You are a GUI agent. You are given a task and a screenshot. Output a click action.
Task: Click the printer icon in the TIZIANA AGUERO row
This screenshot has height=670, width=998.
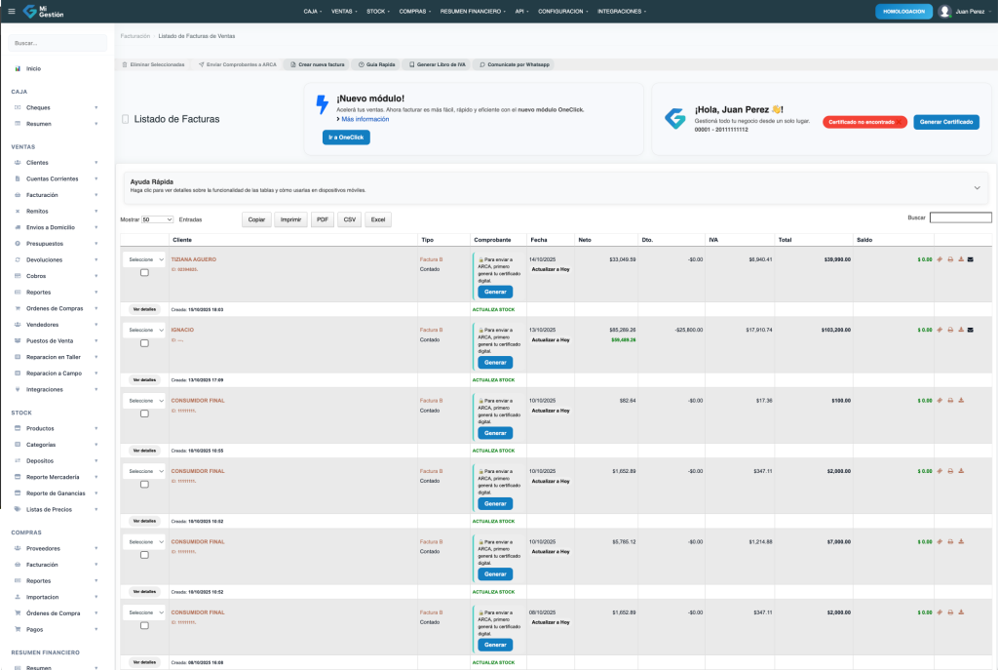[950, 259]
